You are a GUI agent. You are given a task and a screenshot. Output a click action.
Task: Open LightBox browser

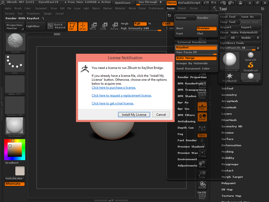36,26
